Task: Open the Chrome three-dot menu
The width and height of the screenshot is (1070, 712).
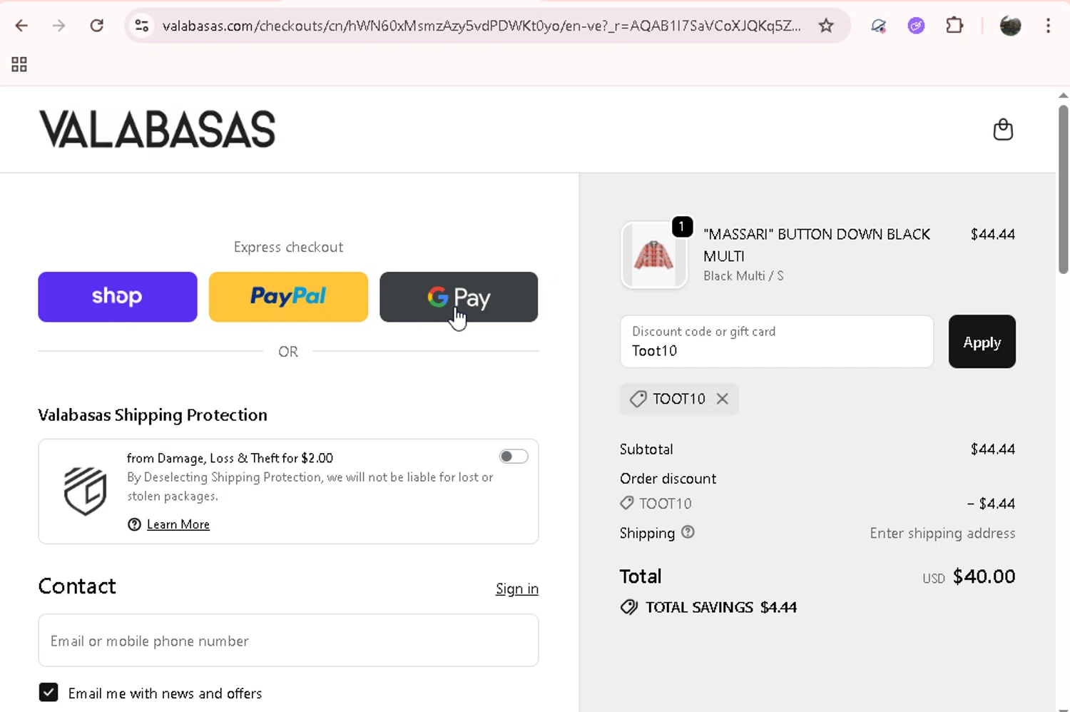Action: tap(1048, 26)
